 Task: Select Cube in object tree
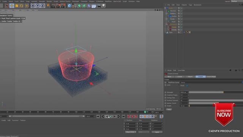click(170, 32)
